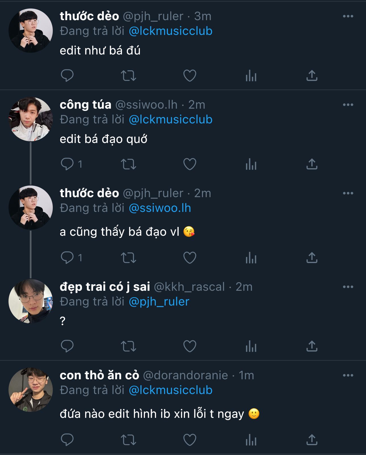Open @lckmusicclub mention in công túa's tweet

[x=171, y=119]
